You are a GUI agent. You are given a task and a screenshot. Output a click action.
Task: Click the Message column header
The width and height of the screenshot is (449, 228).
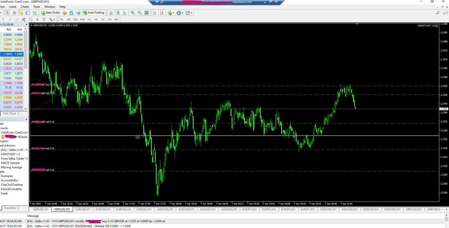33,216
